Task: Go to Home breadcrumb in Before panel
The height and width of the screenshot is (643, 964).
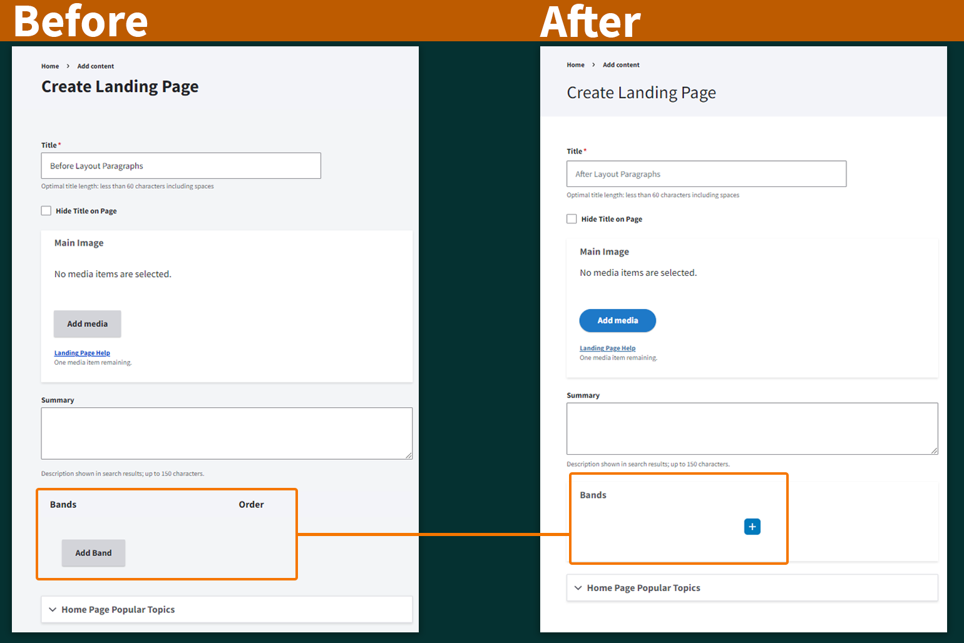Action: tap(50, 66)
